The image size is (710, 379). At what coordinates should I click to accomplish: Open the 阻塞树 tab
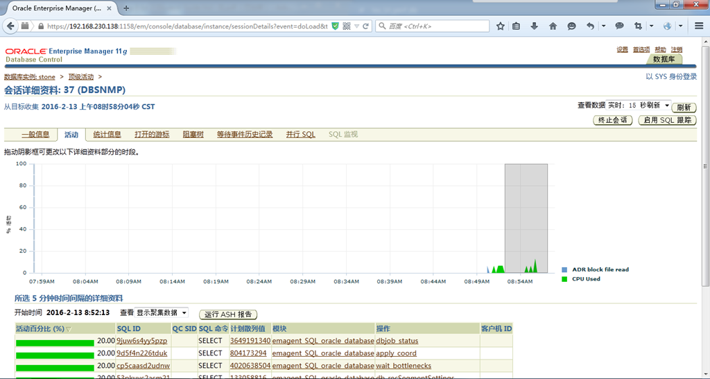pos(193,134)
